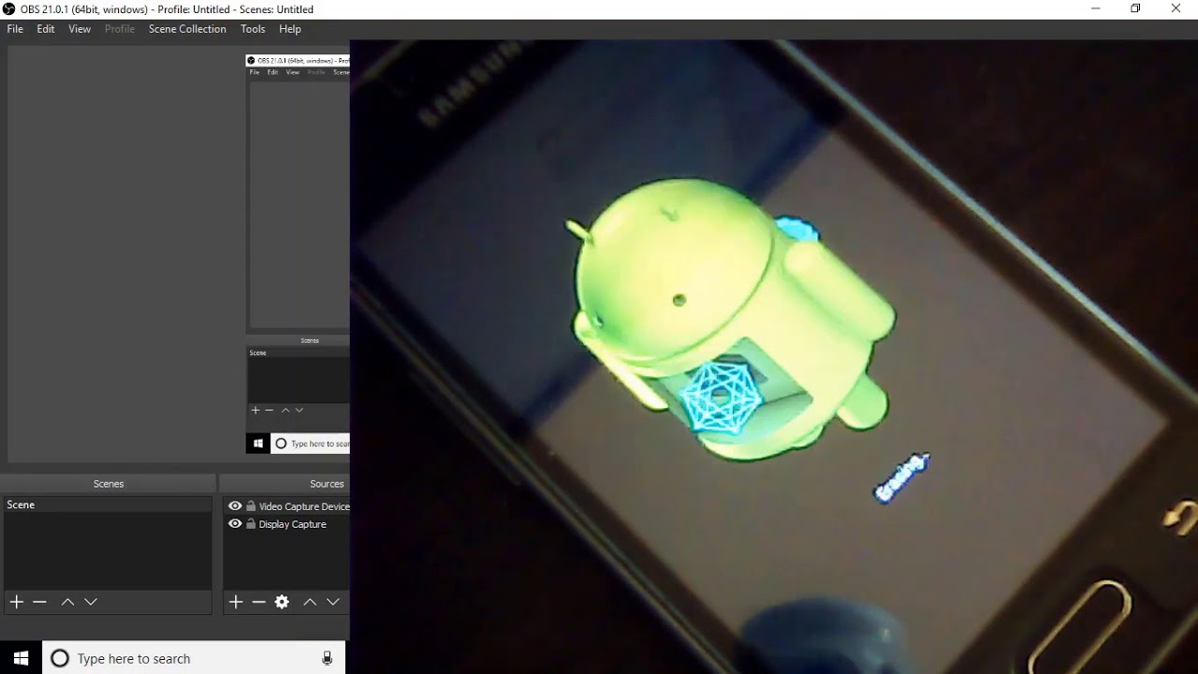Open the File menu
Screen dimensions: 1198x674
point(15,29)
